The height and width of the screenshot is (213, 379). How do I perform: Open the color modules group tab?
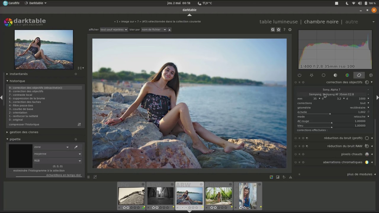[347, 75]
